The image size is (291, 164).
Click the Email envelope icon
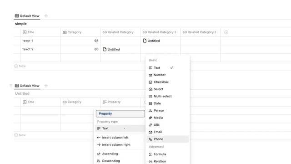(151, 132)
